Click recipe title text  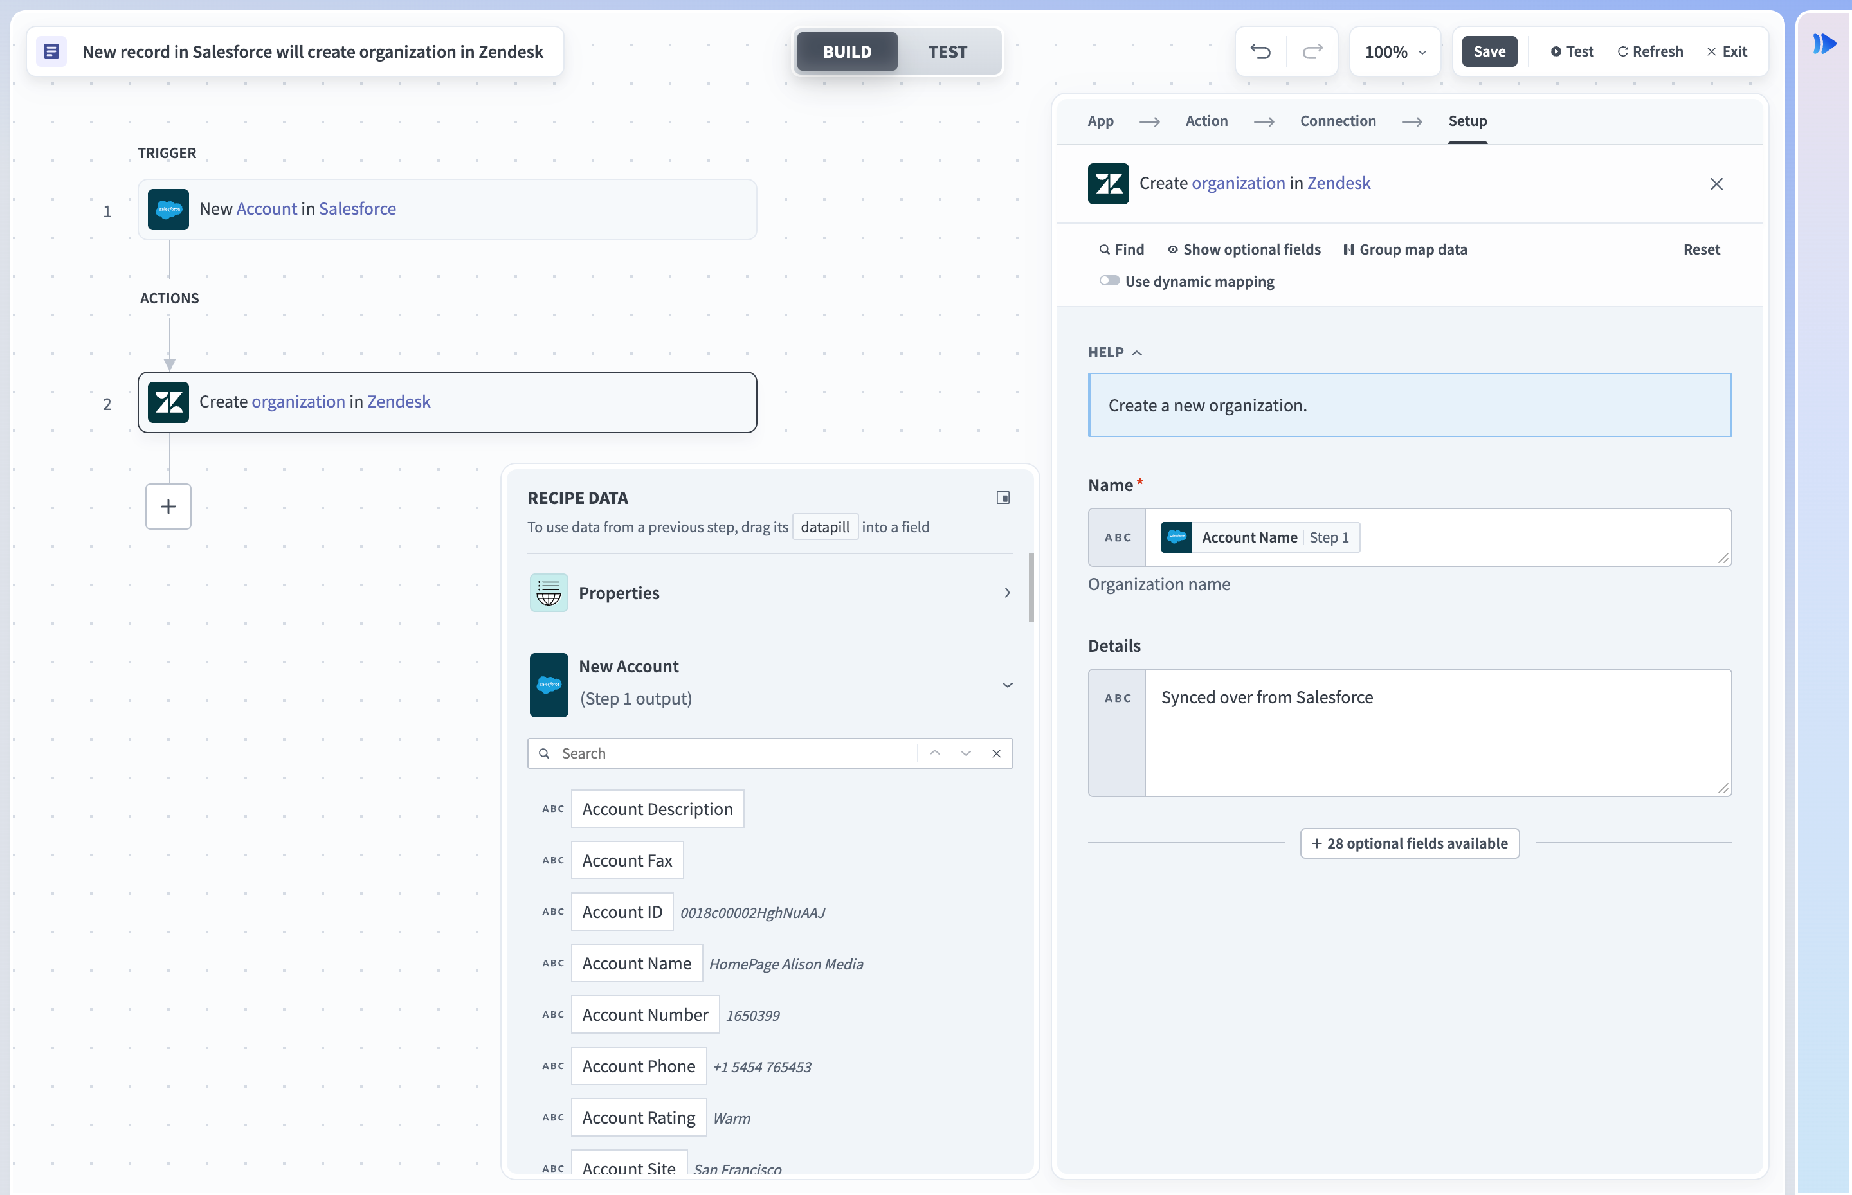tap(312, 51)
